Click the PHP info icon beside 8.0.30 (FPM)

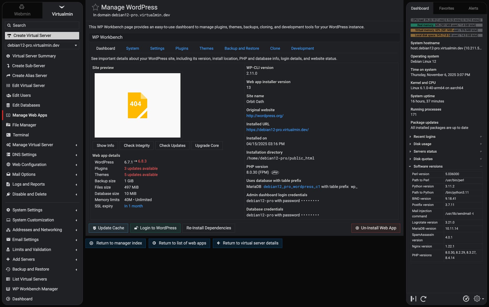[275, 172]
